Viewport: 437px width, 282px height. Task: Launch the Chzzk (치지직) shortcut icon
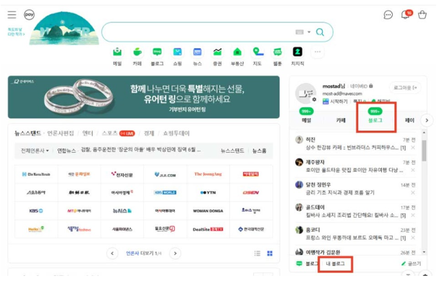point(297,53)
